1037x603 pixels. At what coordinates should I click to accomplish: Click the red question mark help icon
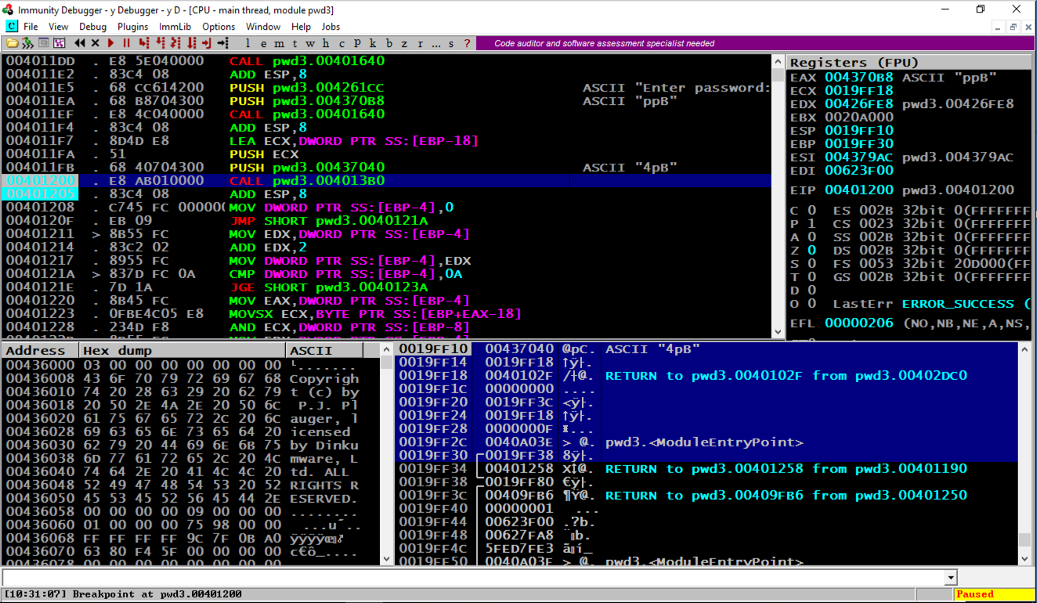pos(468,43)
